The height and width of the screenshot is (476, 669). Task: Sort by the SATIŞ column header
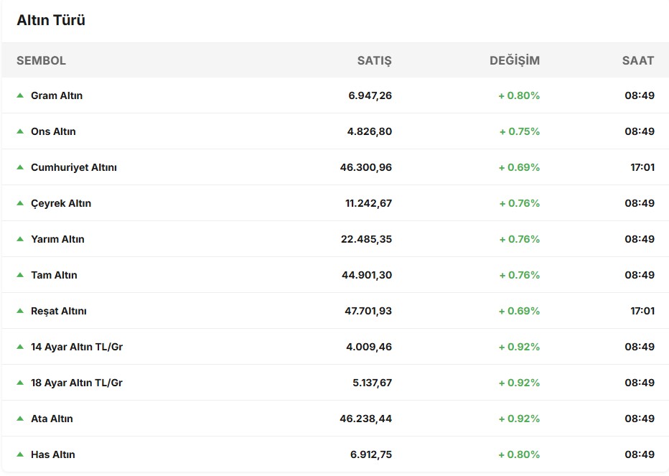pos(374,60)
